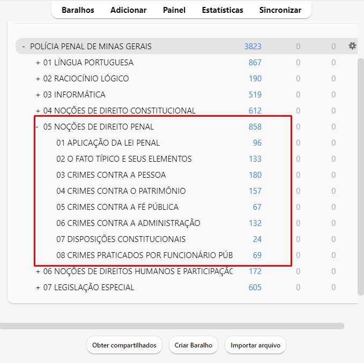The height and width of the screenshot is (363, 364).
Task: Expand 03 INFORMÁTICA deck
Action: point(38,95)
